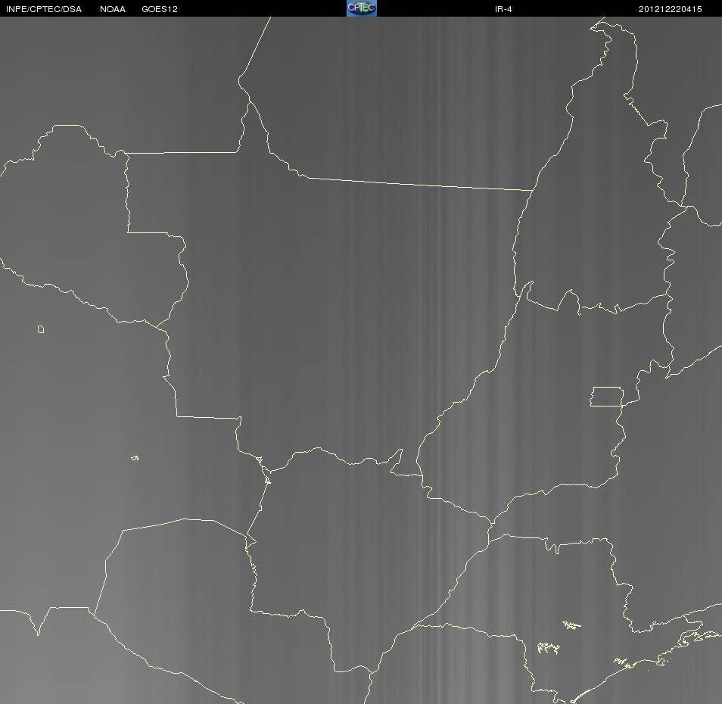Click the NOAA label in the header
The height and width of the screenshot is (704, 722).
[x=112, y=9]
